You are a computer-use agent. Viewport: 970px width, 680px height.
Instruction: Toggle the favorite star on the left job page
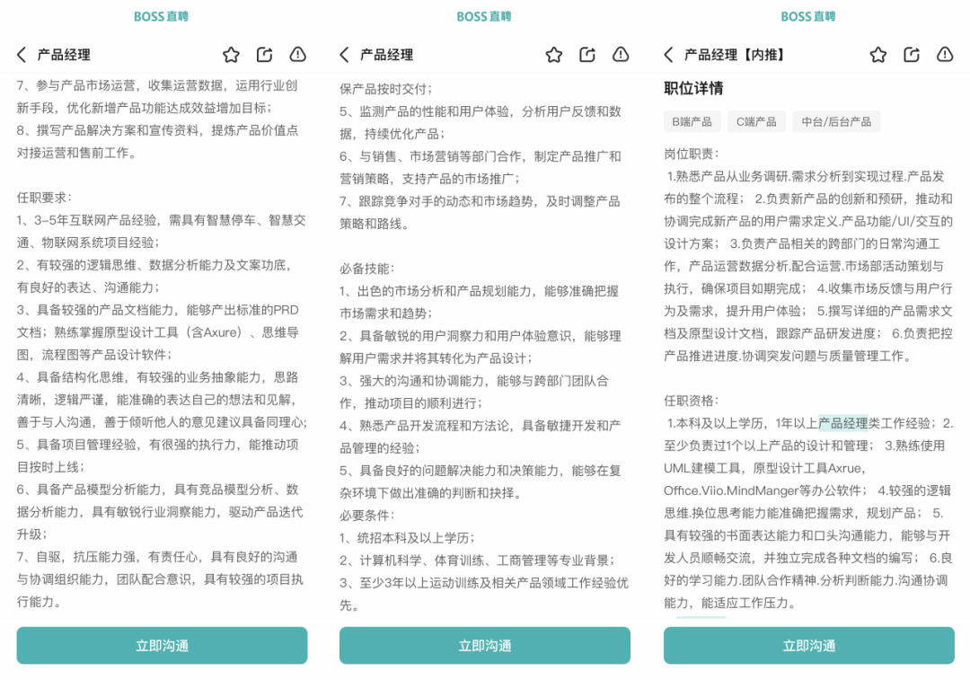(x=231, y=54)
